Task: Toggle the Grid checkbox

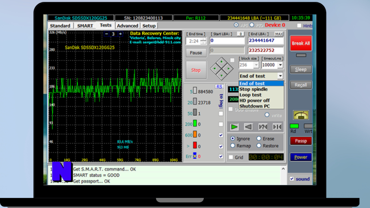Action: [231, 157]
